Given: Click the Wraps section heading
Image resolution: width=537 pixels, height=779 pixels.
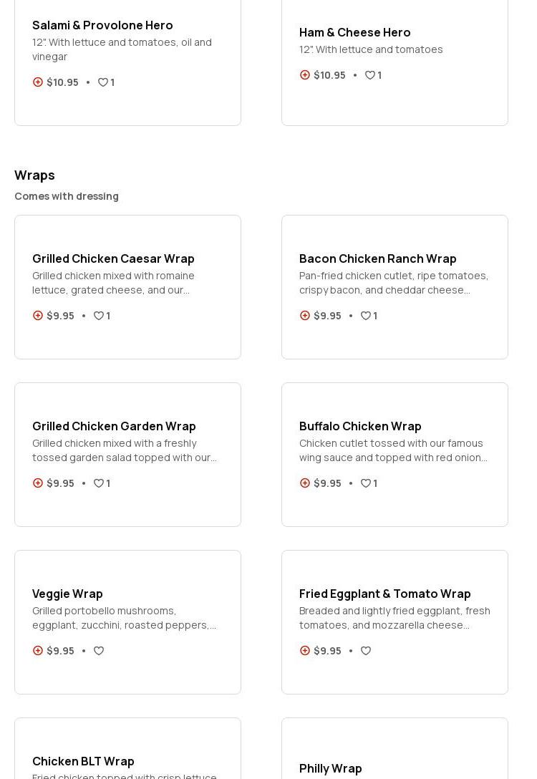Looking at the screenshot, I should pyautogui.click(x=34, y=175).
